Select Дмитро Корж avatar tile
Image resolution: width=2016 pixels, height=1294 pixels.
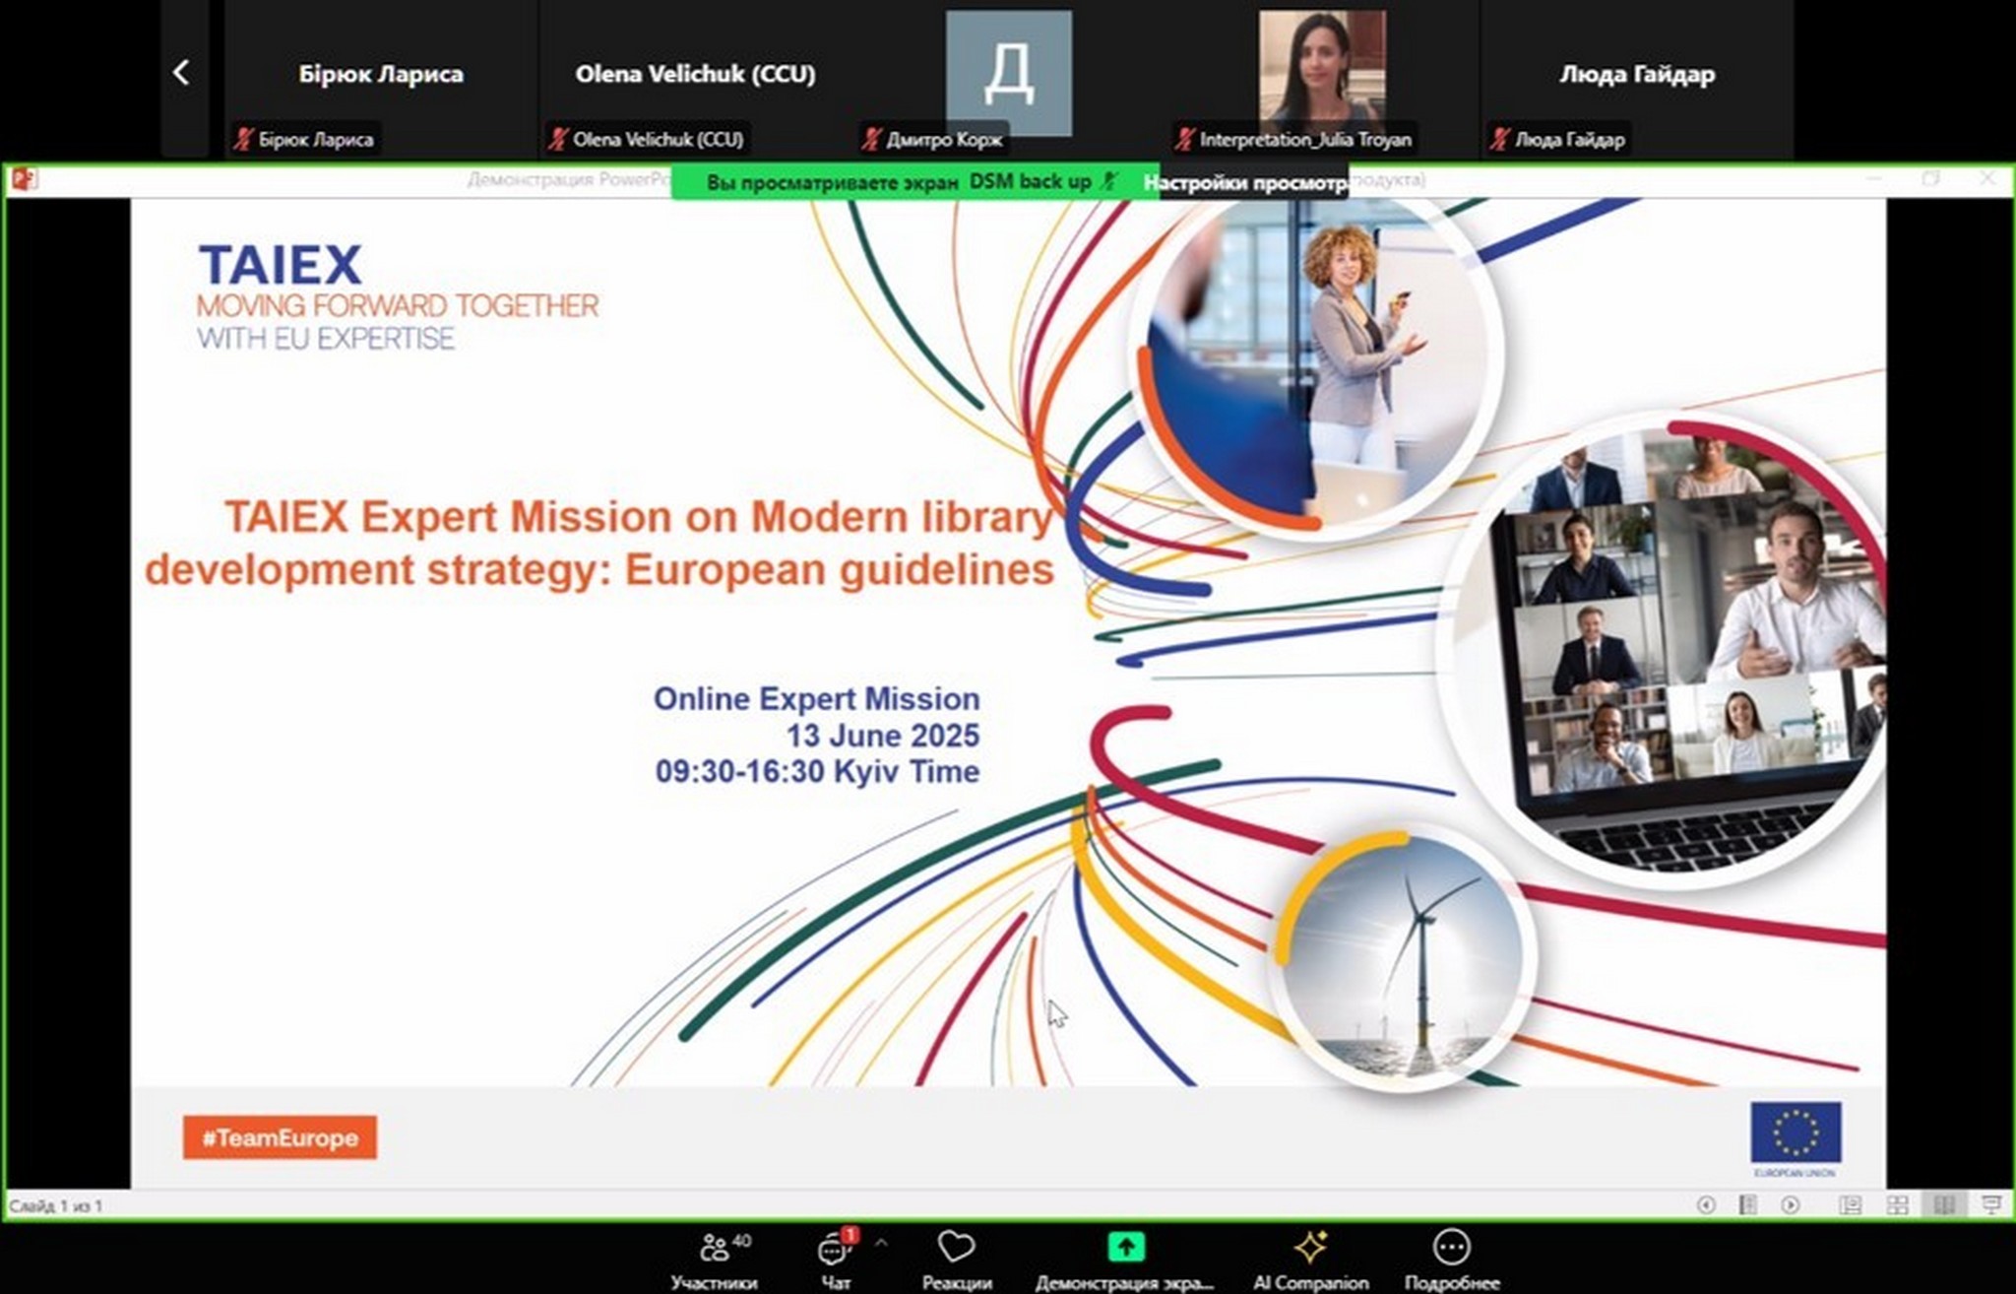(1009, 79)
